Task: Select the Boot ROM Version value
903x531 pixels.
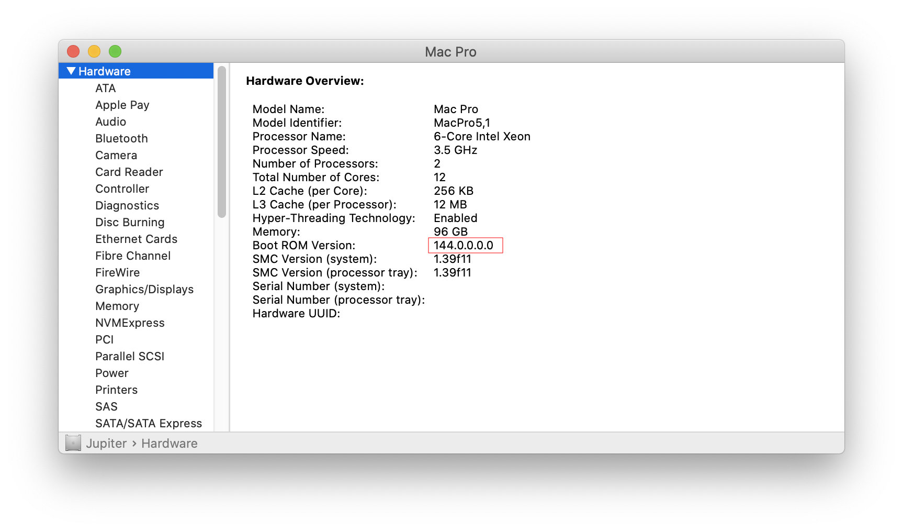Action: point(464,245)
